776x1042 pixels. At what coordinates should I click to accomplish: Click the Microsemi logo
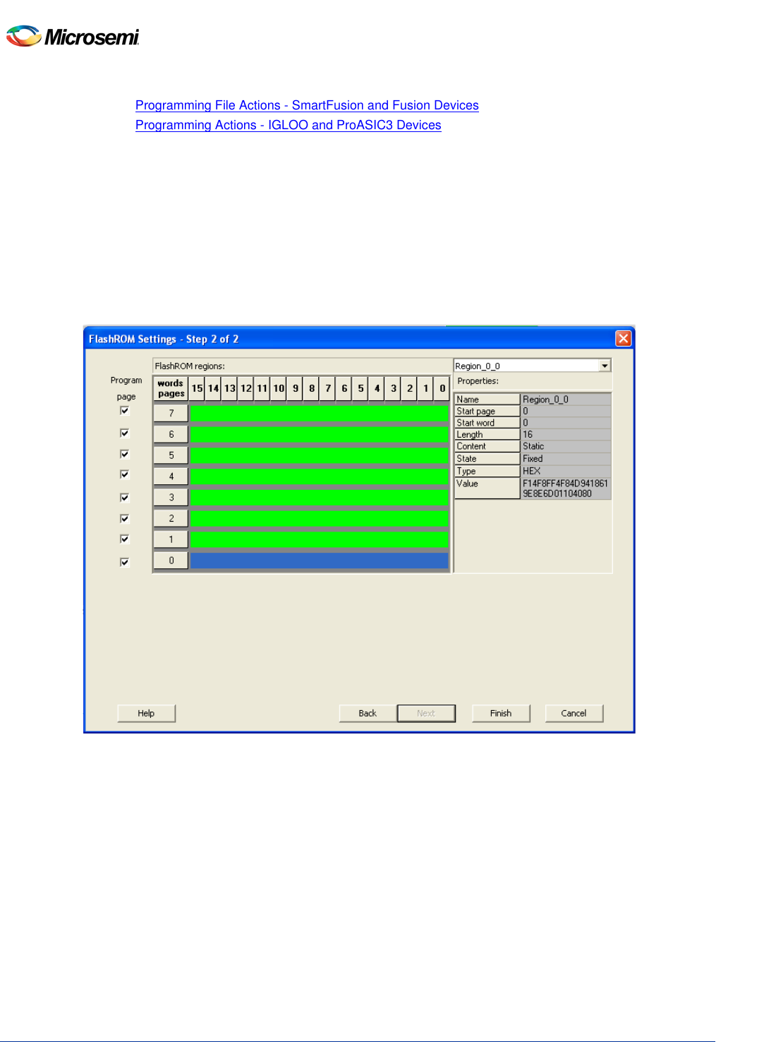point(73,34)
